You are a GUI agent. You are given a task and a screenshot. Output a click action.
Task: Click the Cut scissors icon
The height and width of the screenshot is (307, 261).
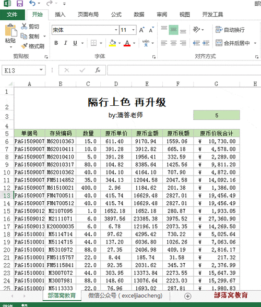tap(24, 26)
